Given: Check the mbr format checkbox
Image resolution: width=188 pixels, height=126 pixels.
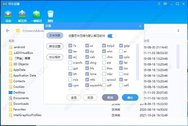Looking at the screenshot, I should (x=104, y=74).
